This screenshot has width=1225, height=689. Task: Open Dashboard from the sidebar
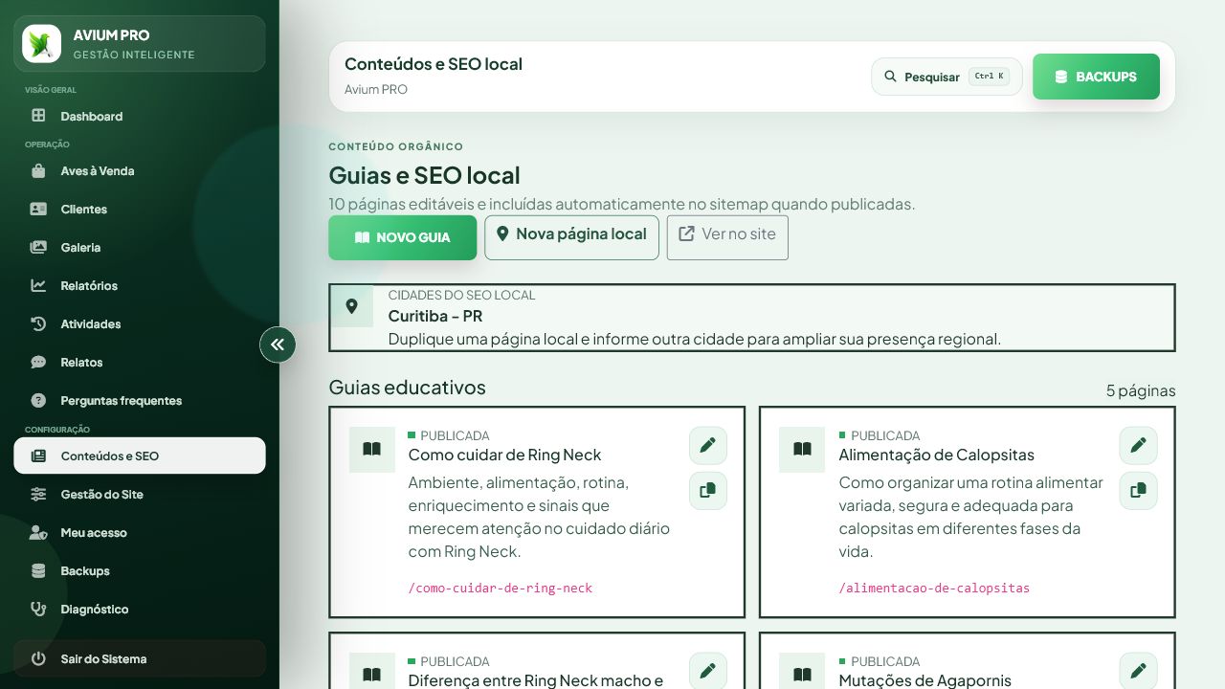pos(140,116)
